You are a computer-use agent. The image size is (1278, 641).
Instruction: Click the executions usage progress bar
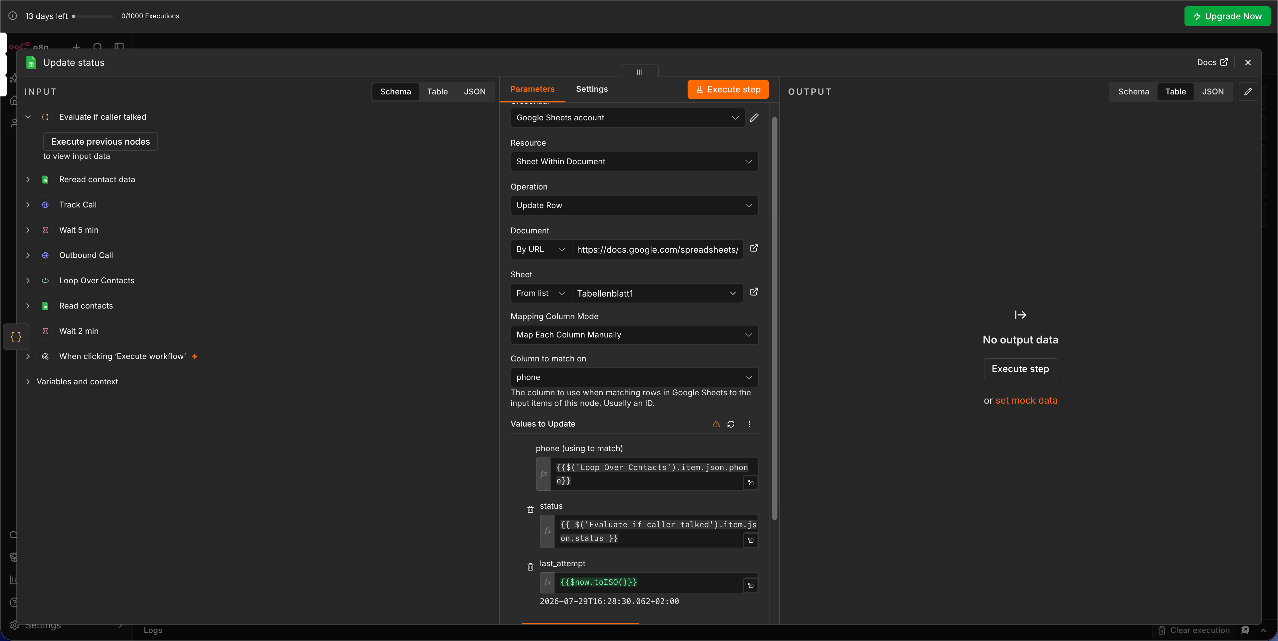coord(93,16)
